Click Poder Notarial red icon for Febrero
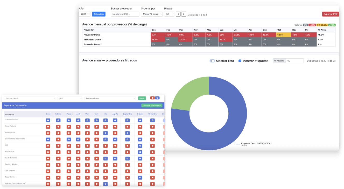 [x=58, y=127]
